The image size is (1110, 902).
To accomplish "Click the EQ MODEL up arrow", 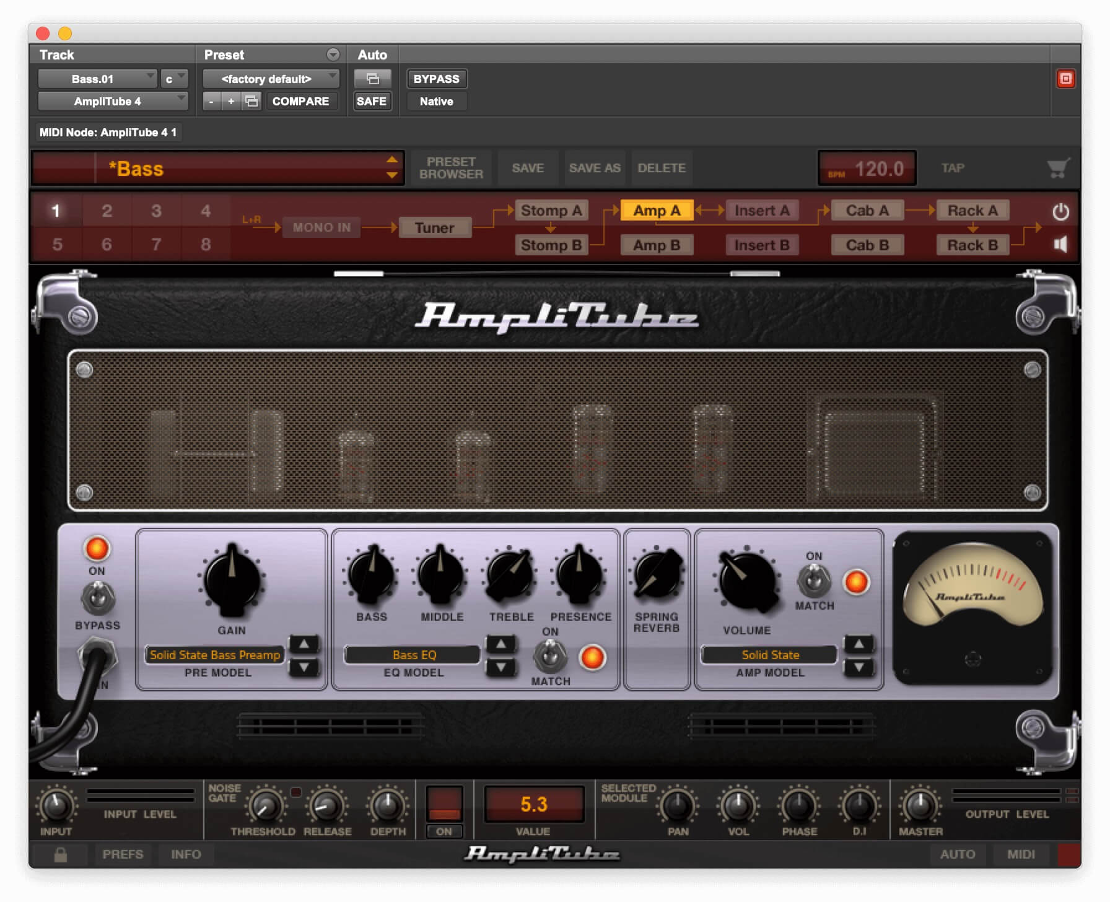I will click(x=501, y=644).
